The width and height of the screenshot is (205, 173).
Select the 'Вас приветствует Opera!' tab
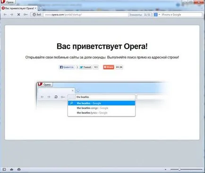coord(19,9)
